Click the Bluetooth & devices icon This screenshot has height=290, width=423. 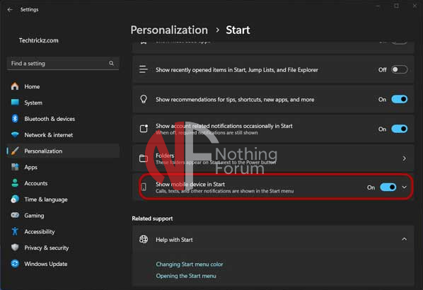tap(15, 119)
